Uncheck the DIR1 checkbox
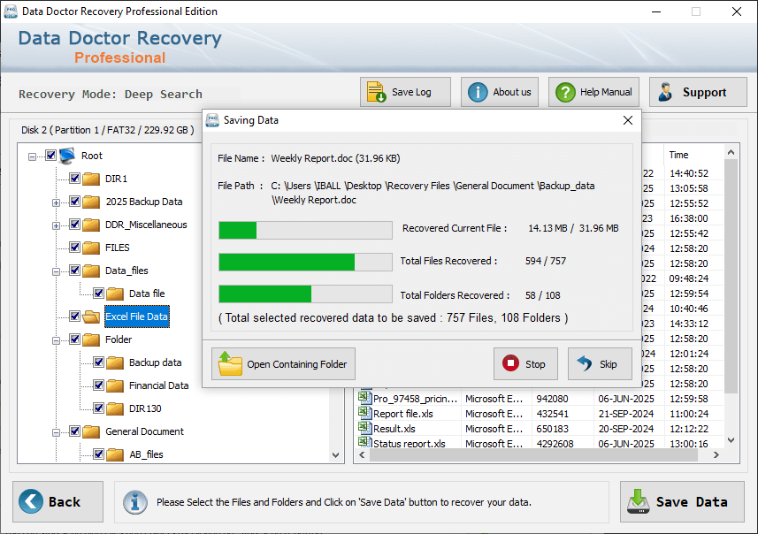 pos(74,179)
